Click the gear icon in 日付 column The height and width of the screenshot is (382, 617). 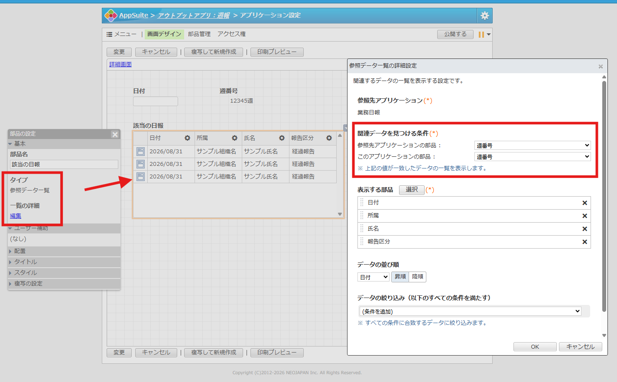pos(187,138)
